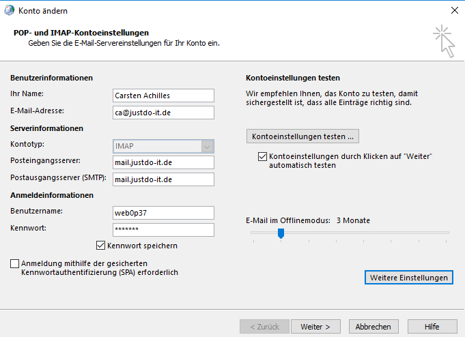Click the offline mail slider handle
The image size is (465, 337).
tap(281, 233)
